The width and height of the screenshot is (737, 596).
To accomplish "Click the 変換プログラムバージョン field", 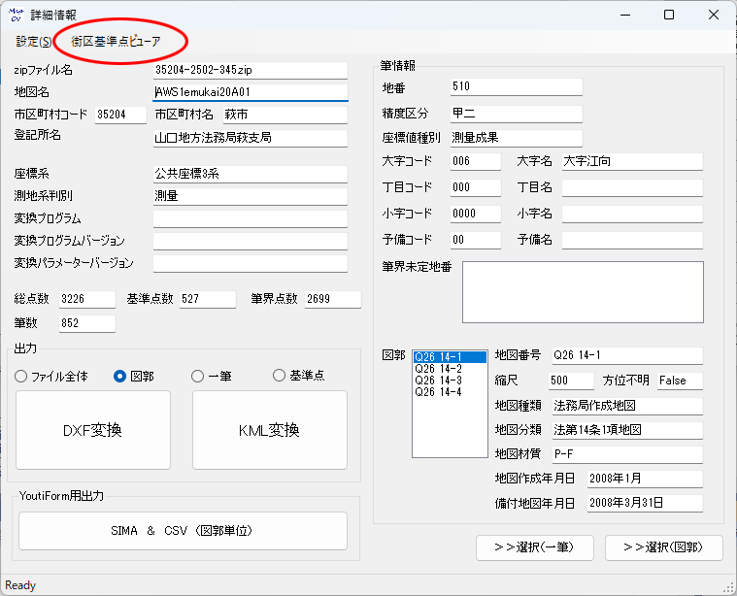I will [251, 241].
